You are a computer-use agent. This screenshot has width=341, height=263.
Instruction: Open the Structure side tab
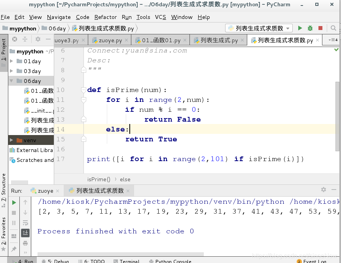[4, 190]
